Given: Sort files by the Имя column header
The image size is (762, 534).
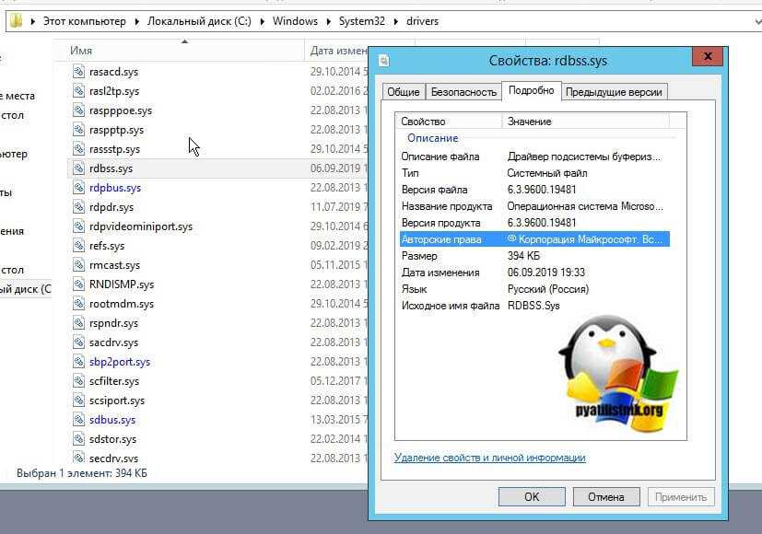Looking at the screenshot, I should coord(81,51).
